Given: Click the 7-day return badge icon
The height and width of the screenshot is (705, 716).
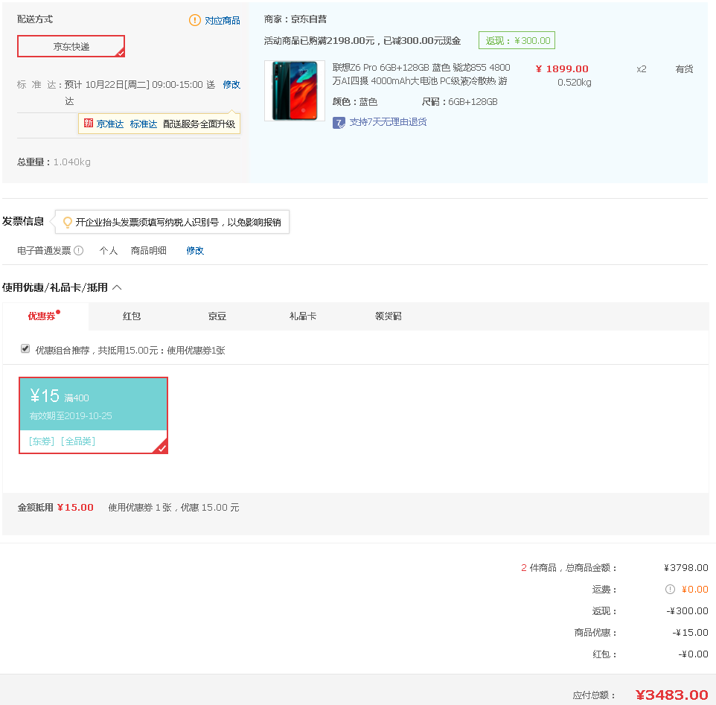Looking at the screenshot, I should click(339, 122).
